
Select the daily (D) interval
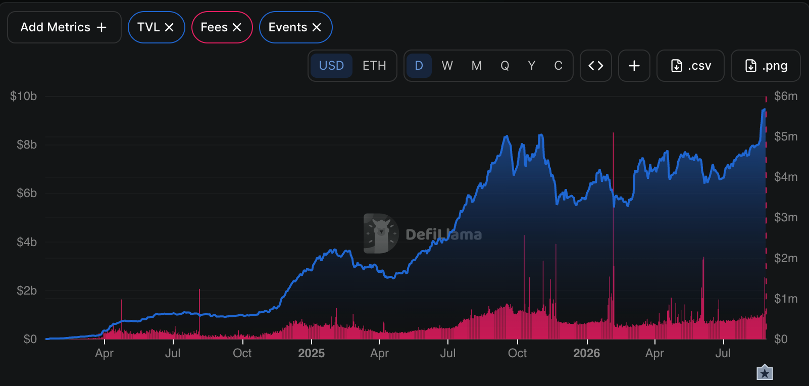coord(419,66)
